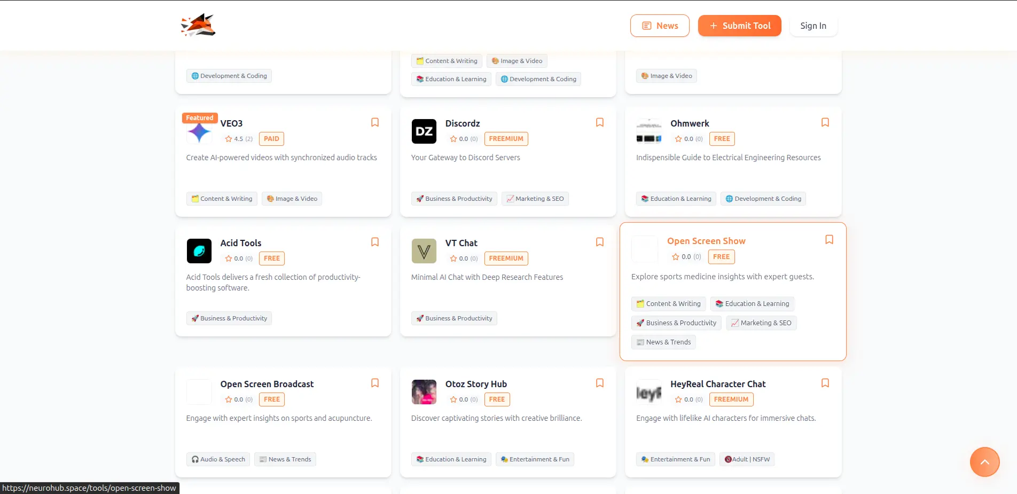This screenshot has height=494, width=1017.
Task: Select Open Screen Show News & Trends tag
Action: pyautogui.click(x=663, y=342)
